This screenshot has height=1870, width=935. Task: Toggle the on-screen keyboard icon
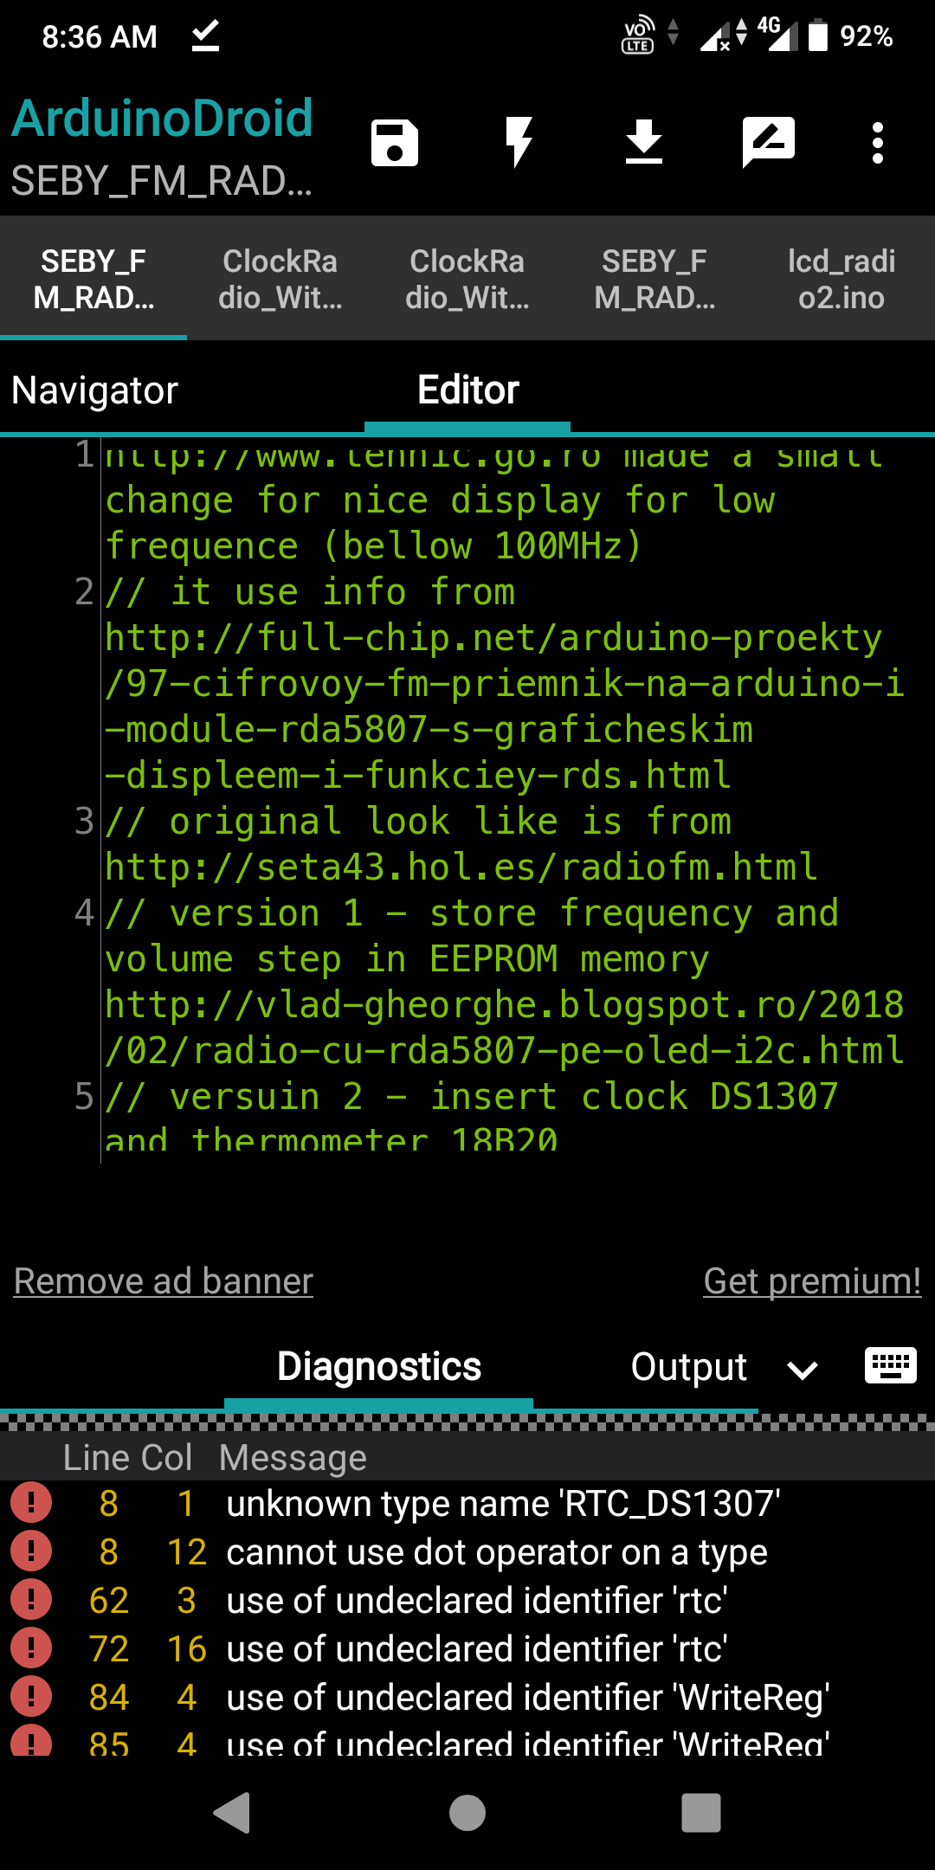(890, 1367)
